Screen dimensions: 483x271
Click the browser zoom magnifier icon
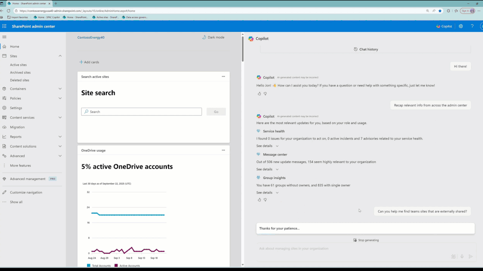click(427, 11)
